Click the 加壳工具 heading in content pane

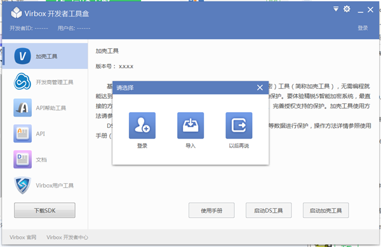point(107,51)
